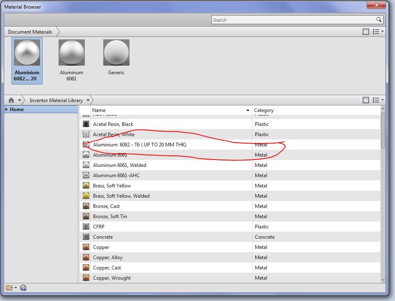Select 'Aluminum 6061, Welded' material name

119,165
